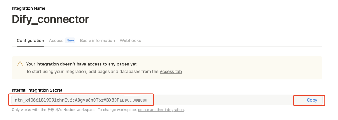338x120 pixels.
Task: Open the Configuration tab
Action: [x=30, y=41]
